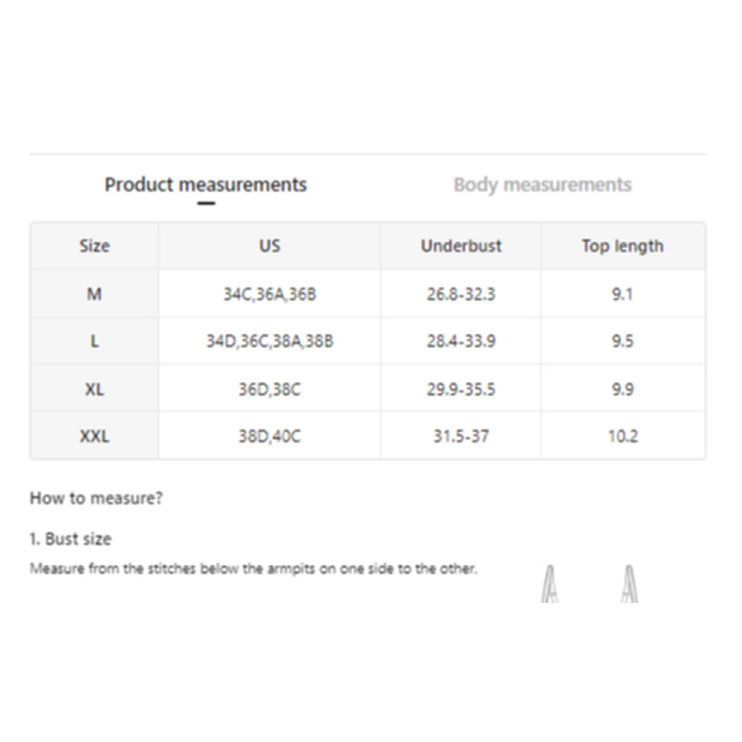This screenshot has width=742, height=742.
Task: Click the Top length column header
Action: point(622,246)
